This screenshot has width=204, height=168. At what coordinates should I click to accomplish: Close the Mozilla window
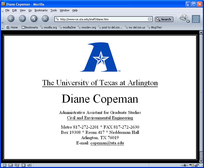coord(200,4)
